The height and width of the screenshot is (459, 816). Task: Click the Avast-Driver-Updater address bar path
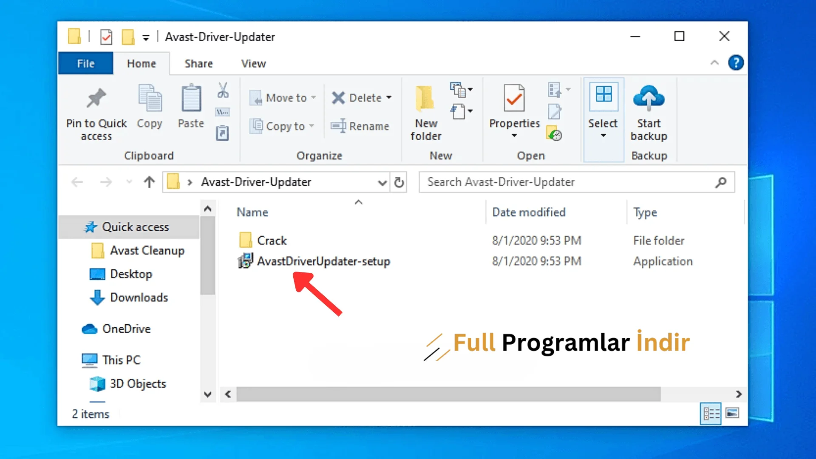coord(256,182)
